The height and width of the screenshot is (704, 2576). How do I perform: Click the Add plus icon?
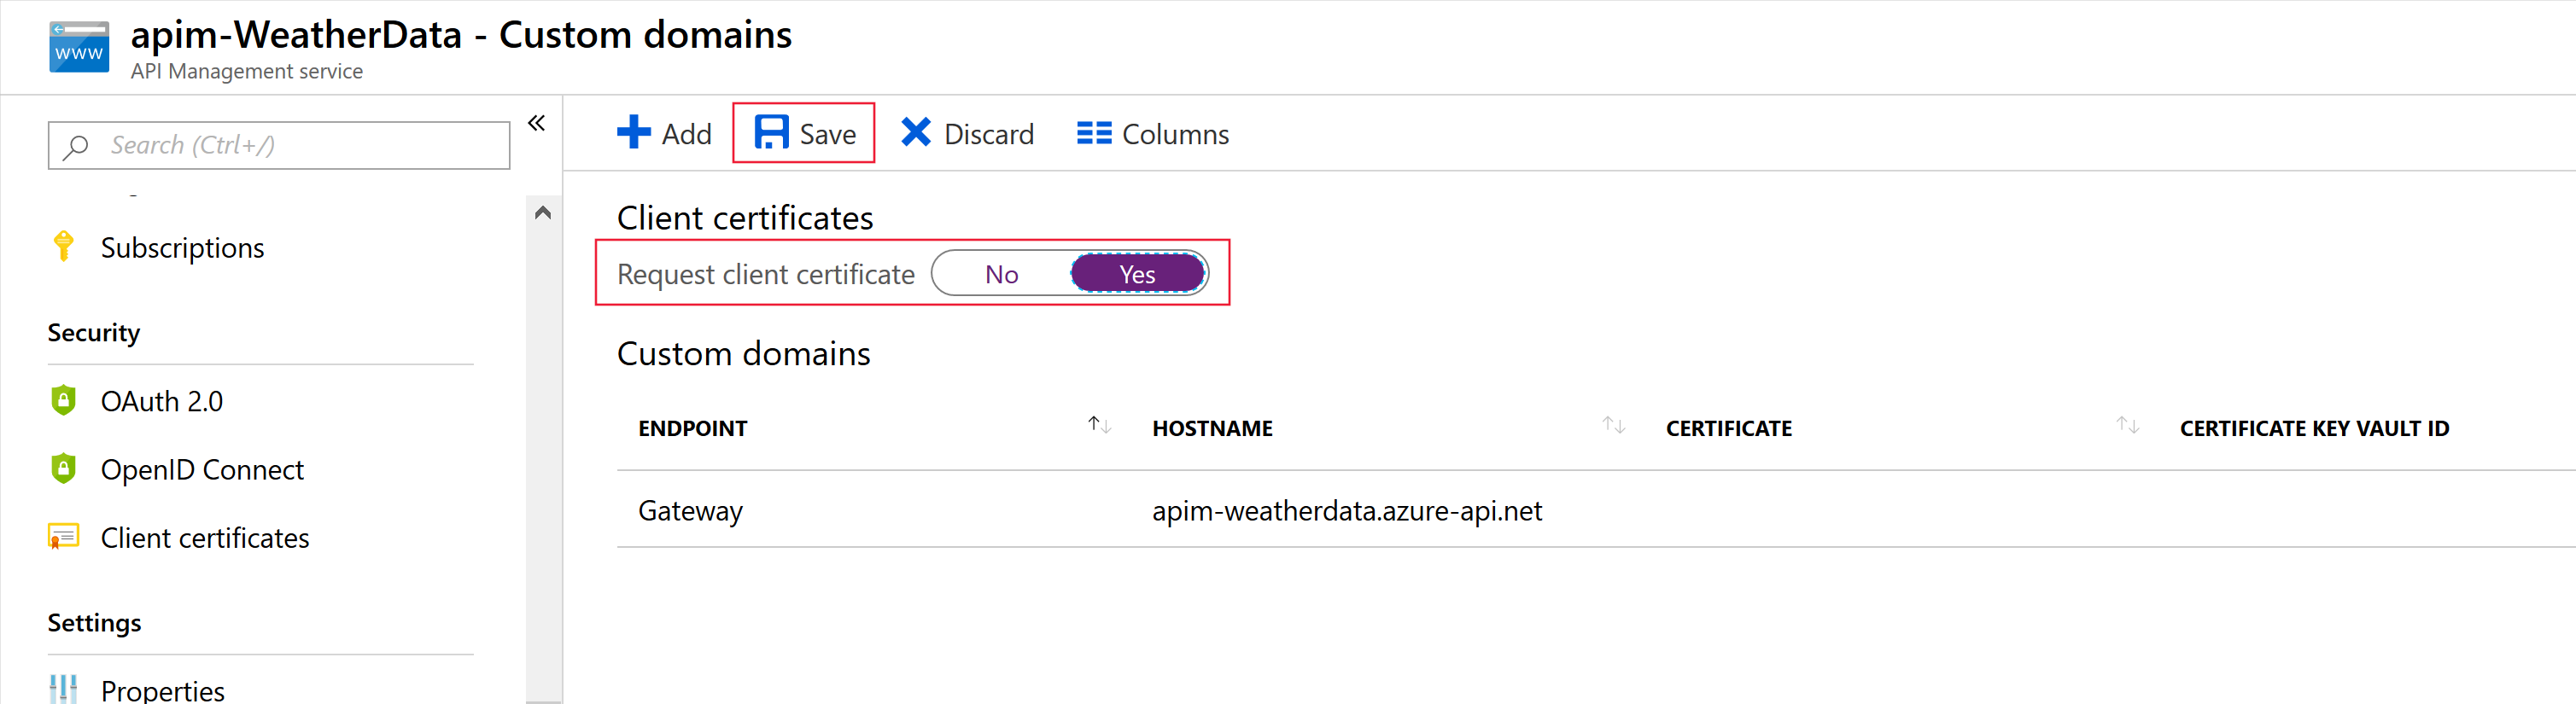[x=633, y=133]
